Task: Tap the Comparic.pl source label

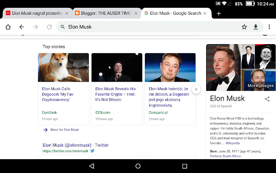Action: coord(158,112)
